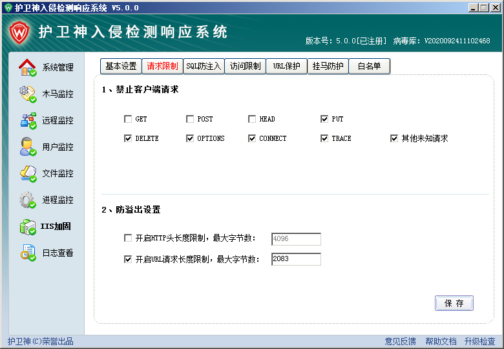This screenshot has width=504, height=349.
Task: Open the 日志查看 log icon
Action: [27, 253]
